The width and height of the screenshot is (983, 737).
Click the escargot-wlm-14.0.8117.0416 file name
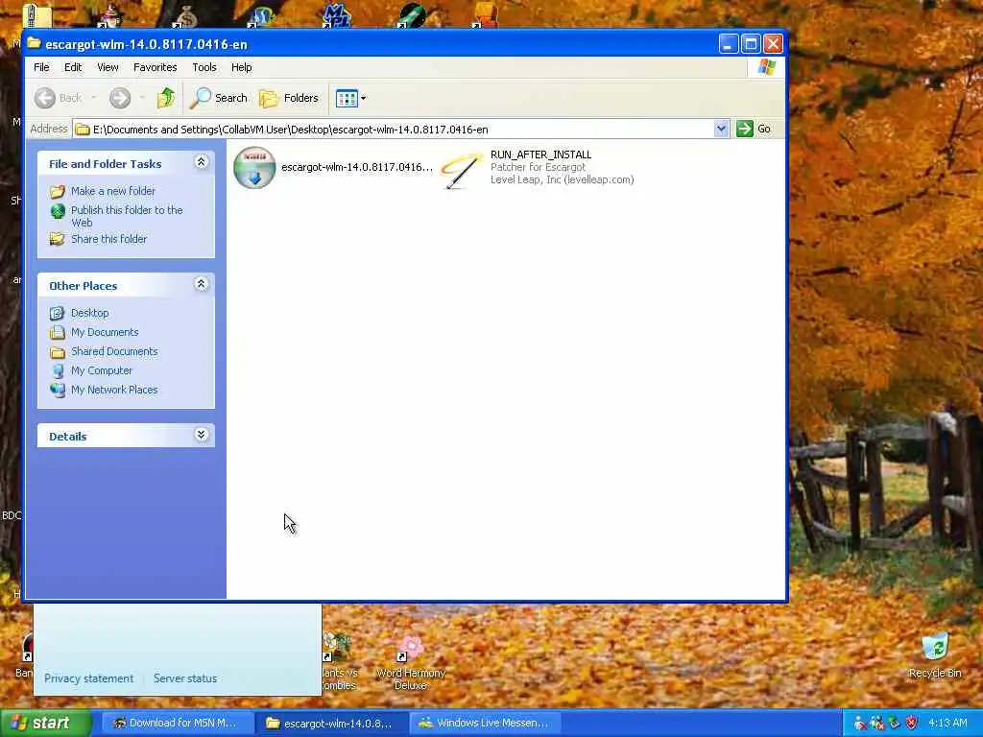[x=357, y=167]
